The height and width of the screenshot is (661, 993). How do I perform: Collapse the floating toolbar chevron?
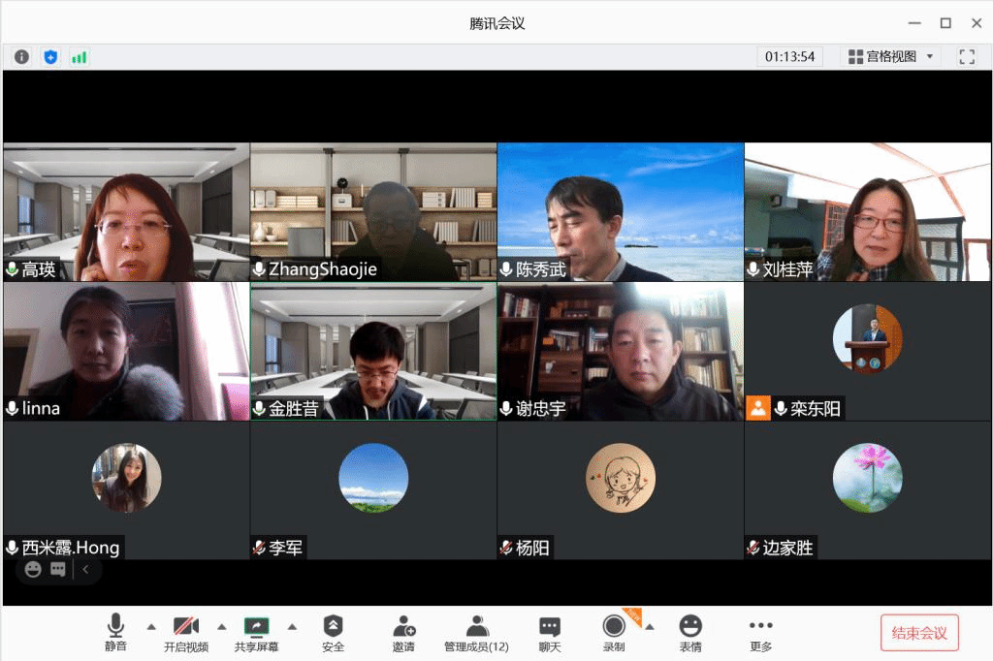[85, 569]
